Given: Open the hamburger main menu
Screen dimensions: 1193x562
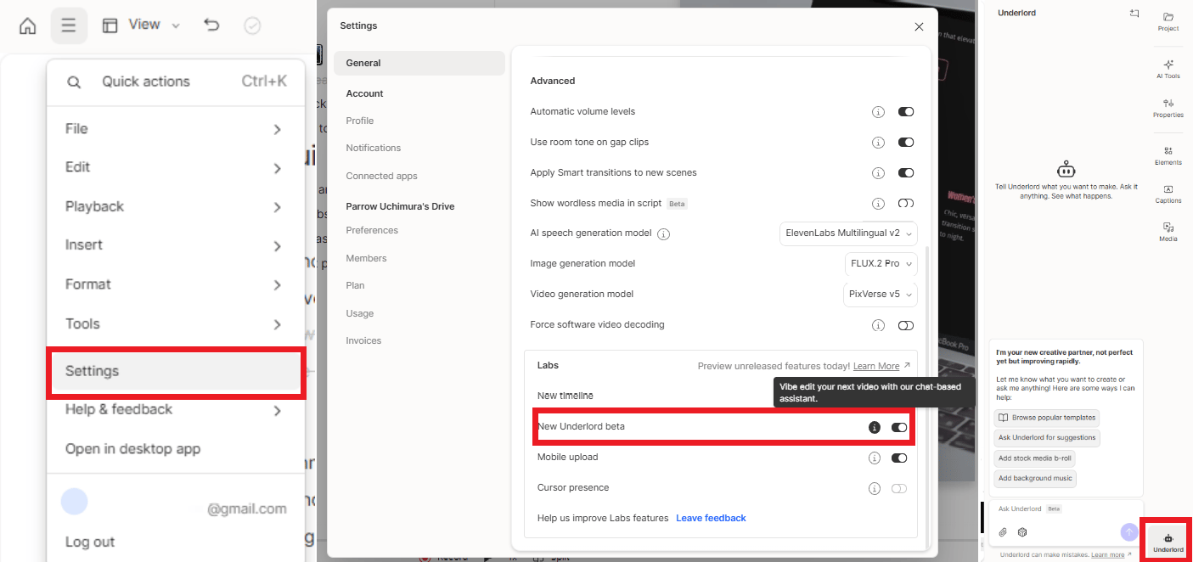Looking at the screenshot, I should point(69,25).
